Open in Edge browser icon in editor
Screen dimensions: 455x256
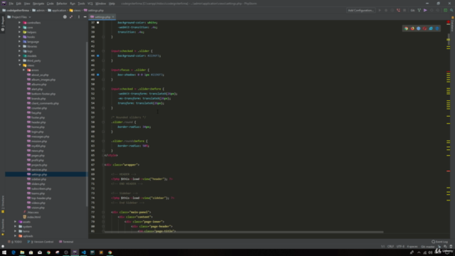pyautogui.click(x=437, y=28)
